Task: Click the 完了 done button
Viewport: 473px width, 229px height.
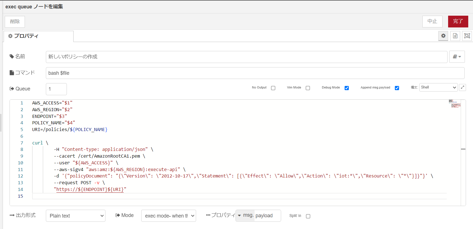Action: tap(458, 21)
